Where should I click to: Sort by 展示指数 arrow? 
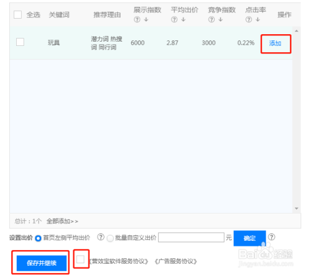(146, 20)
